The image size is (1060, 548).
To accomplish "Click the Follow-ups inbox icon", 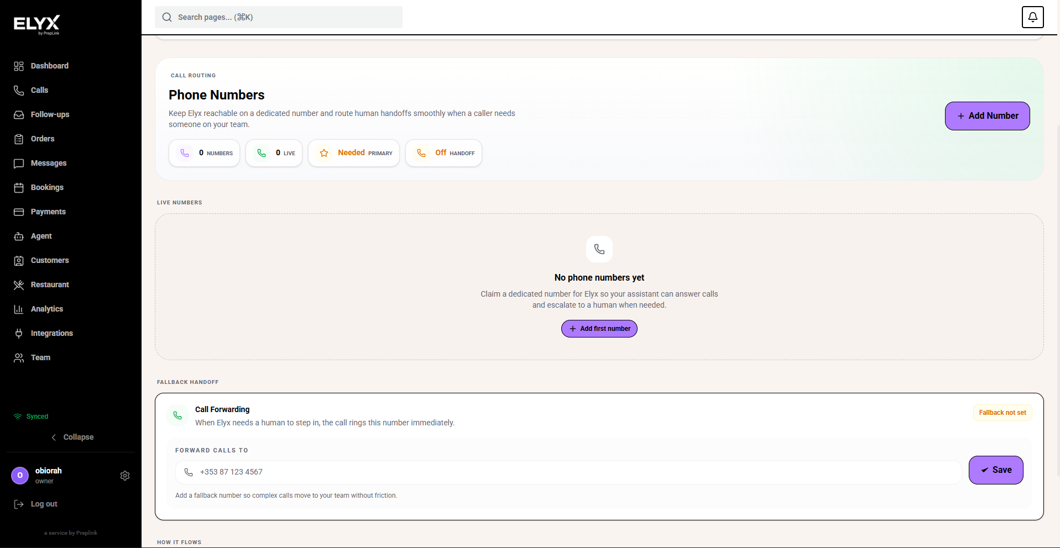I will pyautogui.click(x=19, y=115).
